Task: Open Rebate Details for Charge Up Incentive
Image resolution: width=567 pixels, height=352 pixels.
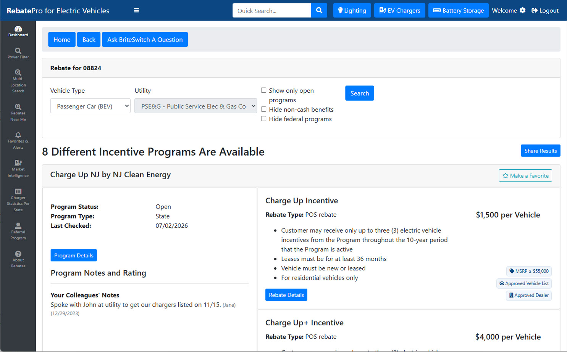Action: 286,295
